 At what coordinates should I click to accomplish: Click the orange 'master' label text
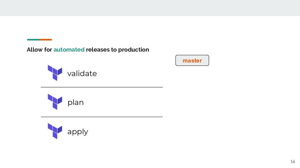click(192, 61)
